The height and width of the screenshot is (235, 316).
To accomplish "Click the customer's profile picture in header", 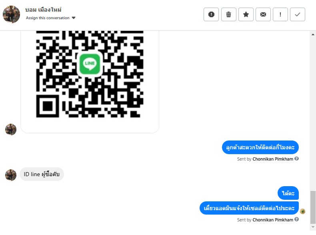I will pyautogui.click(x=11, y=14).
